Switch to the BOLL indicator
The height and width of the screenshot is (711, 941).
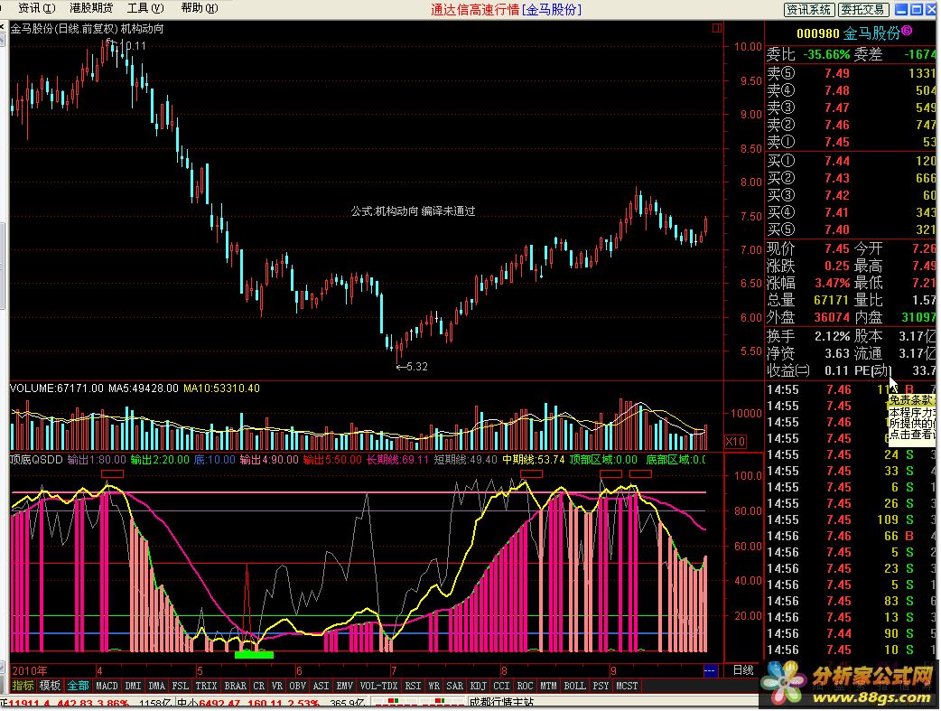pos(574,685)
